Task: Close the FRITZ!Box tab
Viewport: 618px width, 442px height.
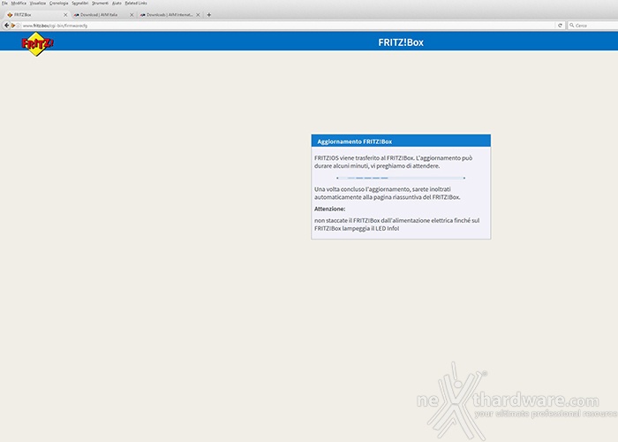Action: (x=65, y=15)
